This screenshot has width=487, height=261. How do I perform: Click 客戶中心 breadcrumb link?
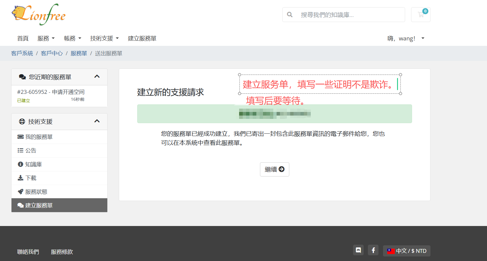click(x=52, y=53)
